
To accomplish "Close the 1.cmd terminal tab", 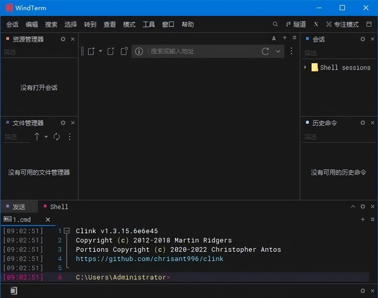I will pos(48,220).
